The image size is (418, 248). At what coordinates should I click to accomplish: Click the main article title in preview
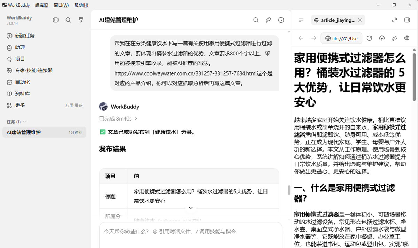point(350,80)
